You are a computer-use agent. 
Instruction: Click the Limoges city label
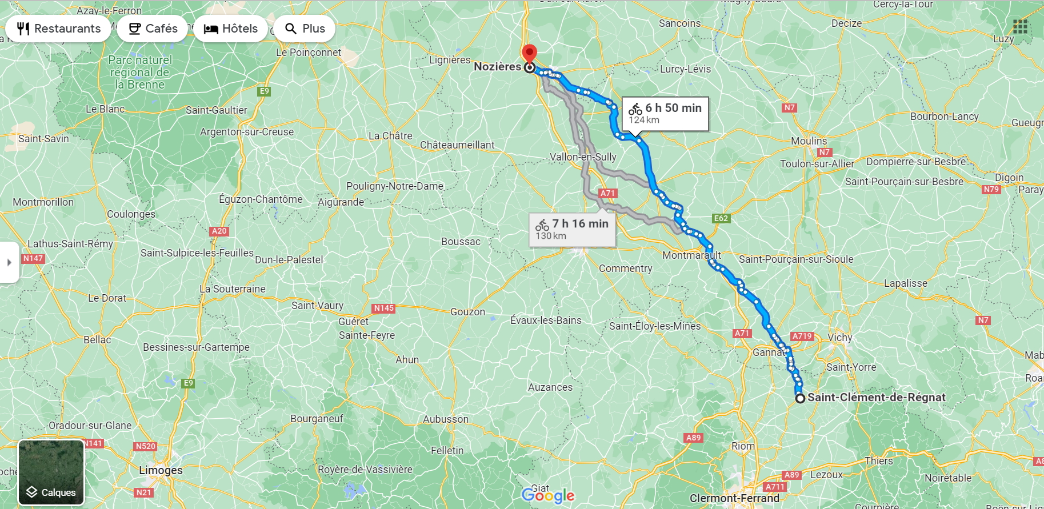tap(161, 470)
